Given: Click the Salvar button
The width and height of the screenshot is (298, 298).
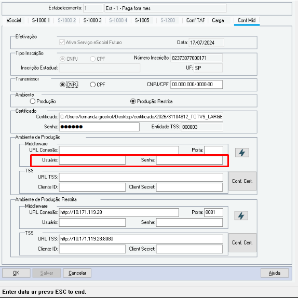Looking at the screenshot, I should coord(47,273).
